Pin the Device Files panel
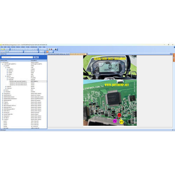Viewport: 175px width, 175px height. pyautogui.click(x=45, y=54)
